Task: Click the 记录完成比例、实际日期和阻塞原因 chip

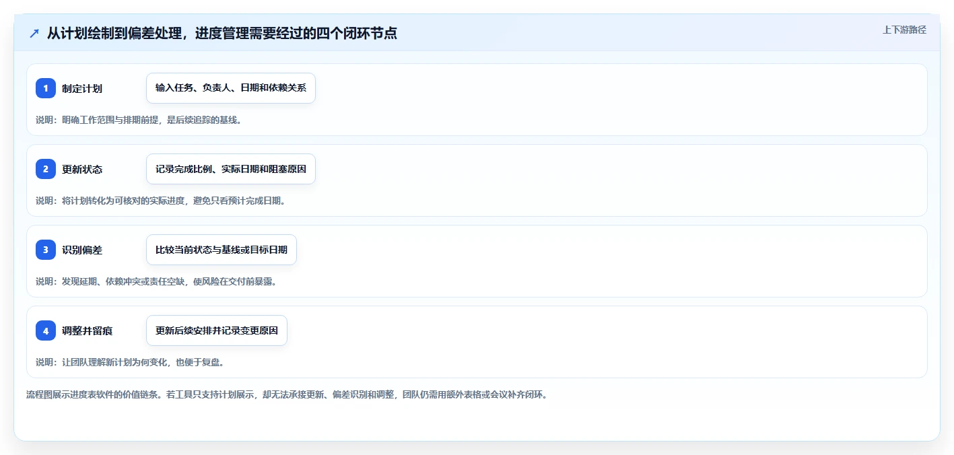Action: click(x=231, y=169)
